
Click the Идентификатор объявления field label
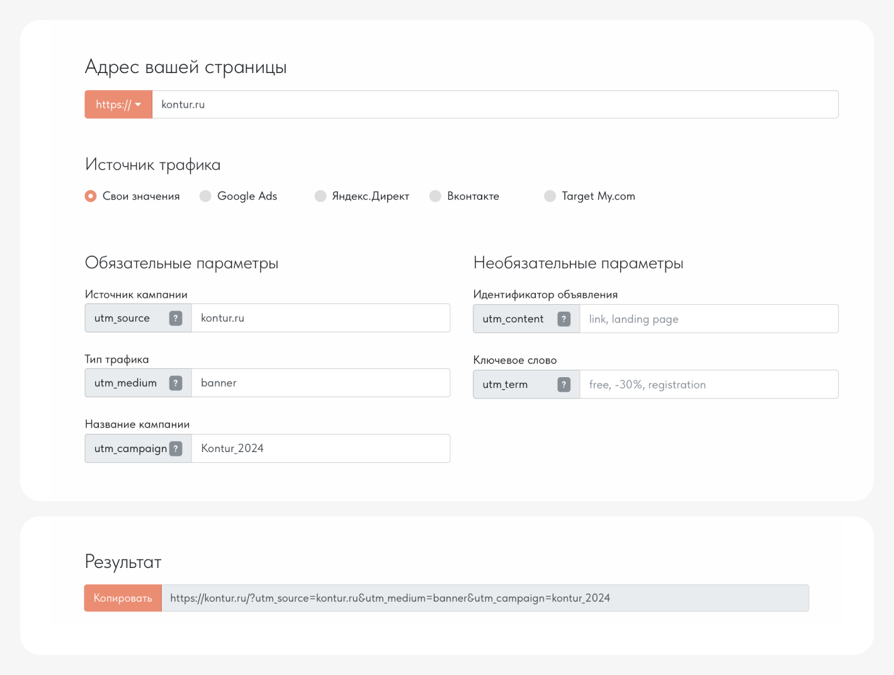pos(546,295)
